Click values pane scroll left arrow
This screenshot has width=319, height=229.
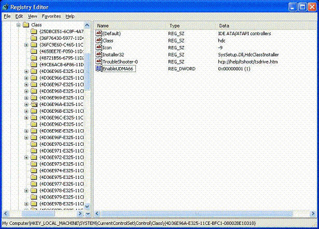[x=97, y=213]
